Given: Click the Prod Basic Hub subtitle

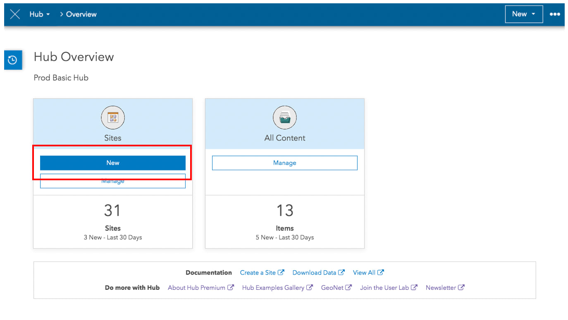Looking at the screenshot, I should 61,77.
